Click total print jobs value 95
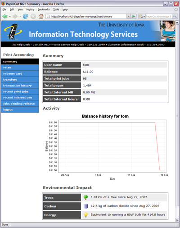The height and width of the screenshot is (228, 180). (85, 79)
